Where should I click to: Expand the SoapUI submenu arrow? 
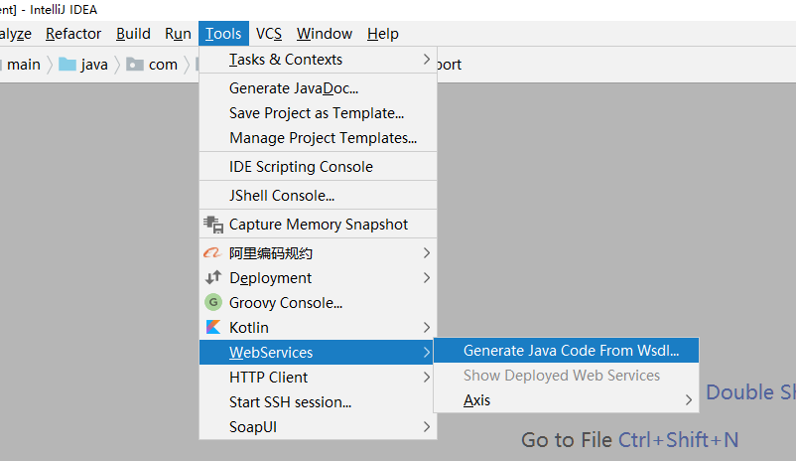427,427
